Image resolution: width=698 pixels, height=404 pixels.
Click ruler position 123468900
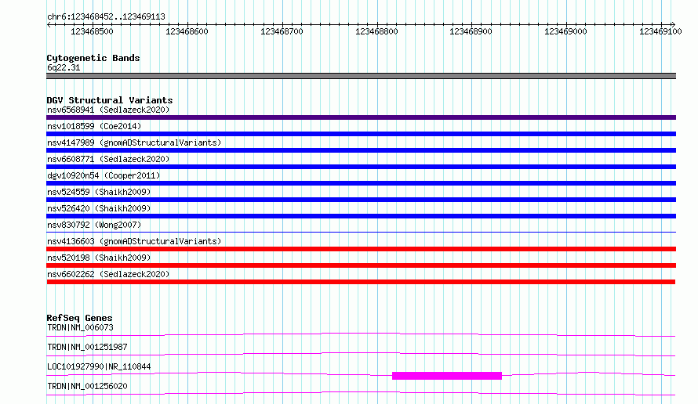tap(471, 31)
